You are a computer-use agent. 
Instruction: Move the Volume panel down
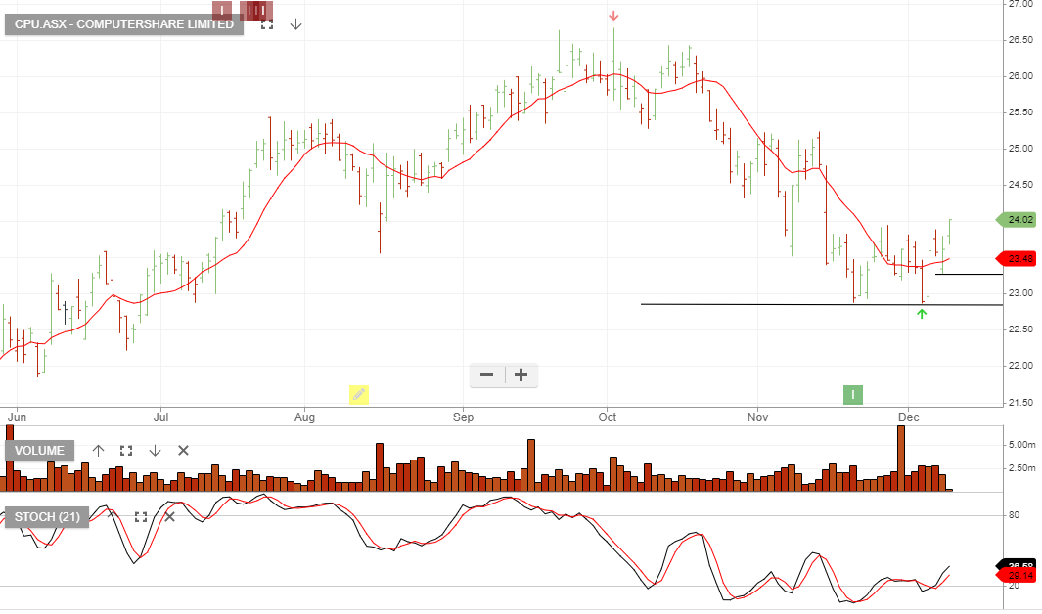point(155,451)
